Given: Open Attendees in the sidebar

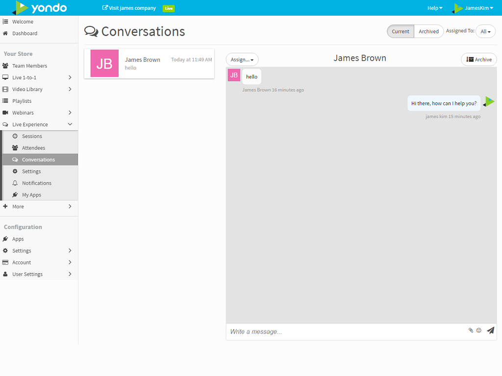Looking at the screenshot, I should point(33,148).
